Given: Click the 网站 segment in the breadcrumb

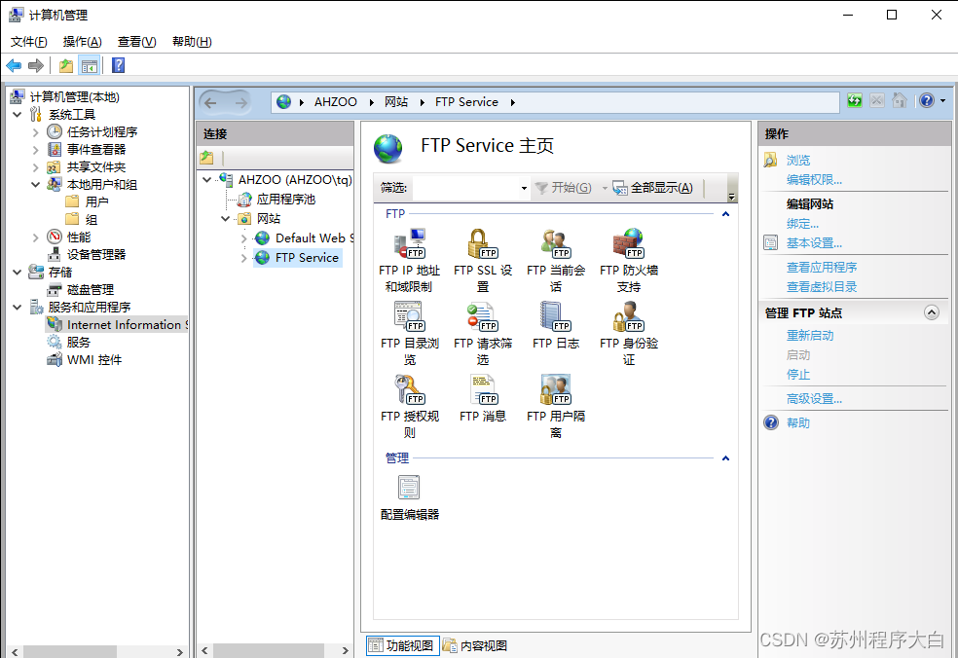Looking at the screenshot, I should click(x=396, y=102).
